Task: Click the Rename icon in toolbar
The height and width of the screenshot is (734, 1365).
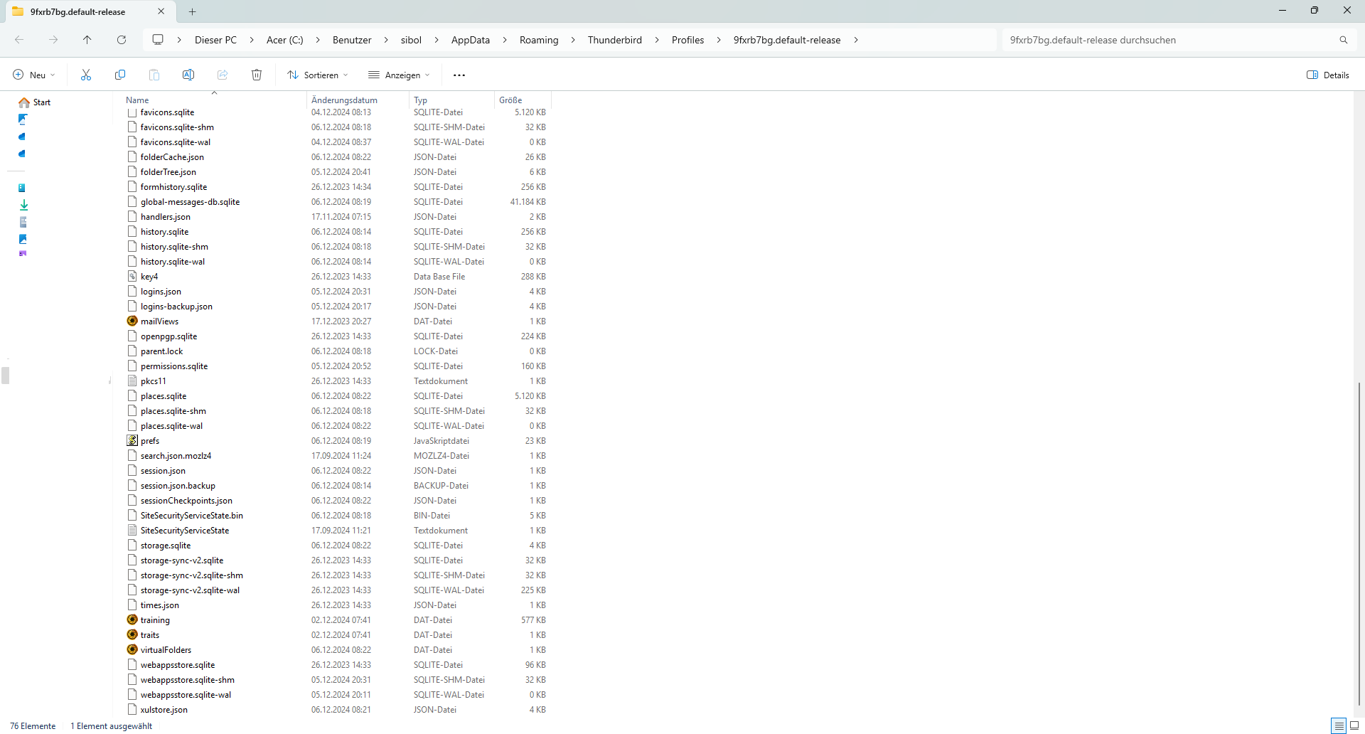Action: [188, 75]
